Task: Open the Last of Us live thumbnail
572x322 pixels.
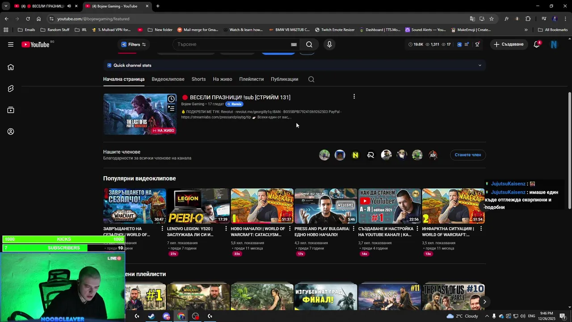Action: [140, 114]
